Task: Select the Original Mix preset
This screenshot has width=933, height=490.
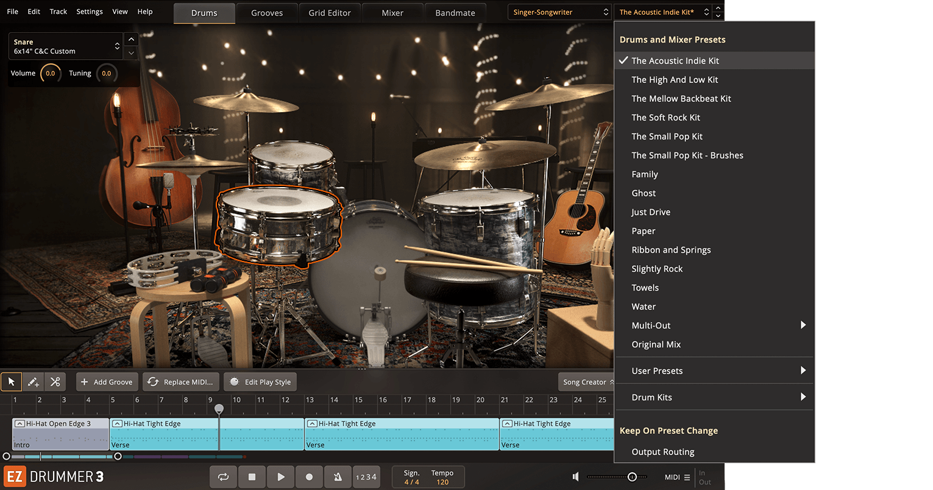Action: tap(714, 344)
